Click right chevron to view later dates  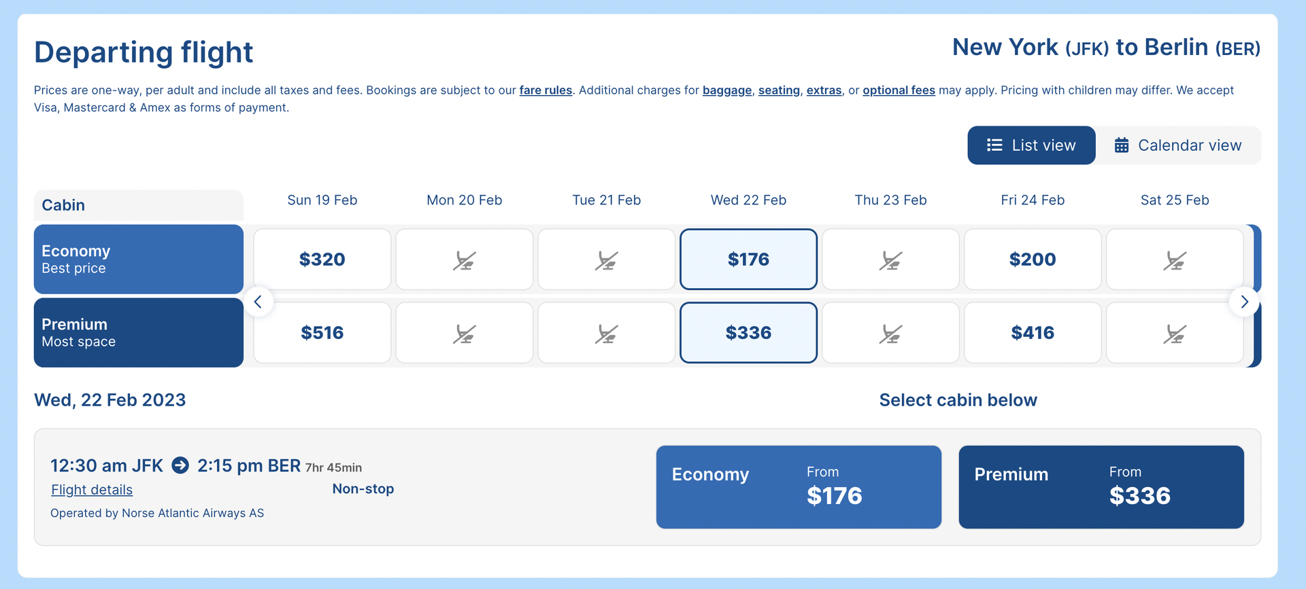pos(1245,302)
